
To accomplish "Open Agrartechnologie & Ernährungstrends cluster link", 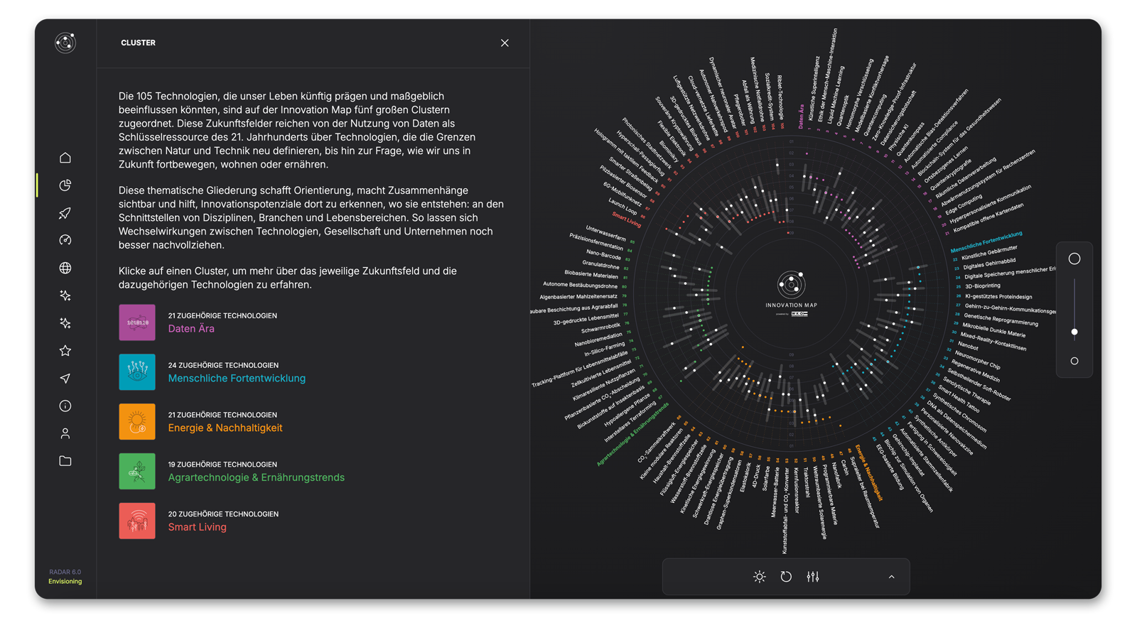I will pyautogui.click(x=256, y=477).
